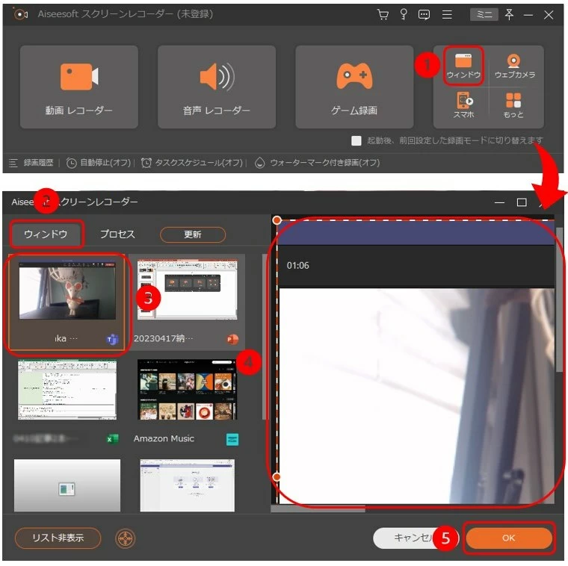Viewport: 568px width, 566px height.
Task: Click the Aiseesoft logo icon
Action: tap(20, 14)
